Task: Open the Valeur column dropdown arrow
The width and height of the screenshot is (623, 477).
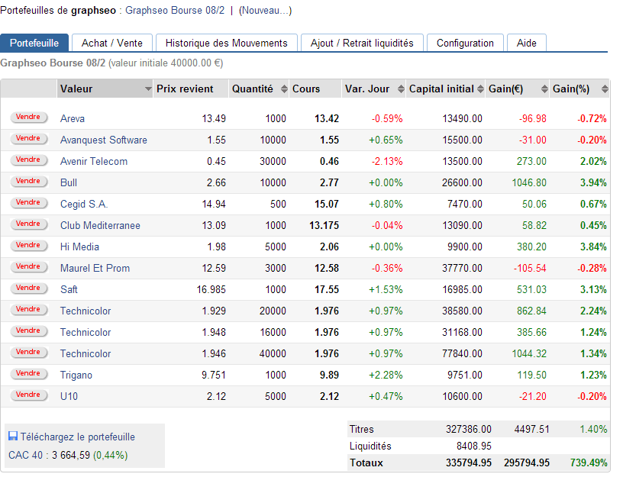Action: 148,89
